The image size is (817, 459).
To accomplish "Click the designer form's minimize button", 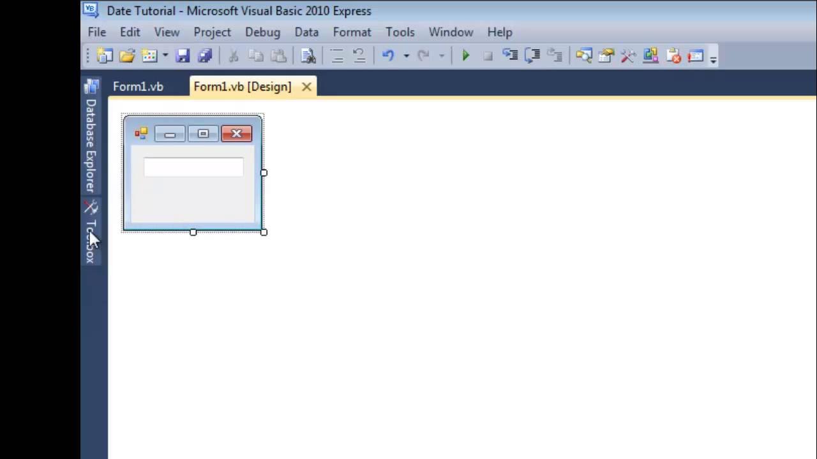I will [170, 134].
